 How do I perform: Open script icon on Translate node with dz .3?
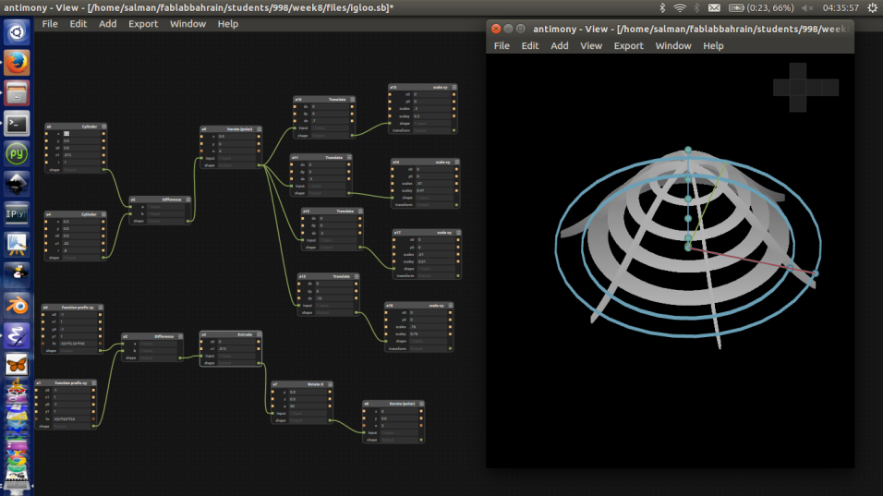pos(360,212)
